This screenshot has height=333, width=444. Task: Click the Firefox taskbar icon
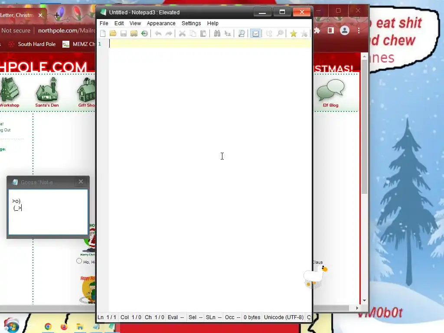point(64,327)
